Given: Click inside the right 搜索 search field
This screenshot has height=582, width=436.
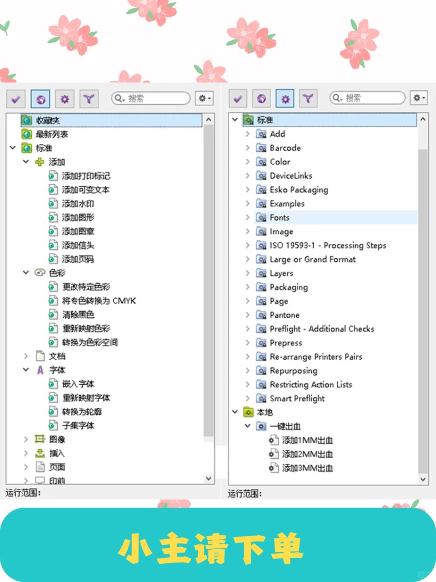Looking at the screenshot, I should [x=367, y=98].
